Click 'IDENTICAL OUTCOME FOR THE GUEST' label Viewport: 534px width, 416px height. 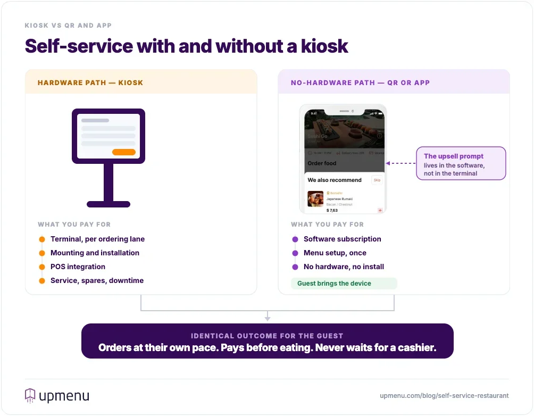(267, 336)
